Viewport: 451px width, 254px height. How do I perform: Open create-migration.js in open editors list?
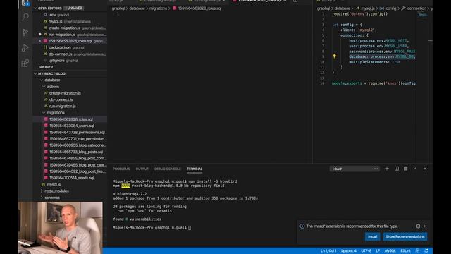click(x=70, y=28)
